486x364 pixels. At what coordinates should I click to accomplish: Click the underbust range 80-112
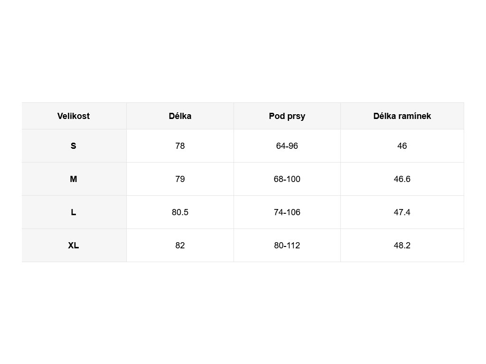[x=287, y=246]
